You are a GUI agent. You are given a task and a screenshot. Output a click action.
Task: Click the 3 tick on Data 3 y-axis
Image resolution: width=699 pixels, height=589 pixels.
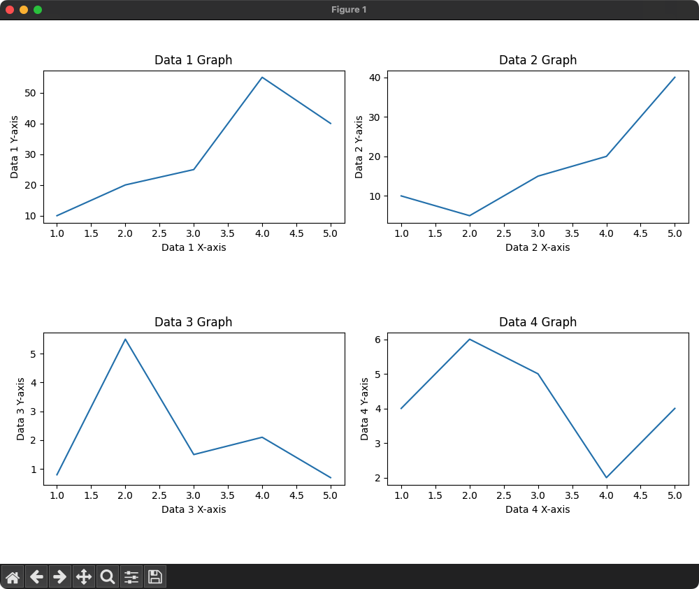coord(34,412)
